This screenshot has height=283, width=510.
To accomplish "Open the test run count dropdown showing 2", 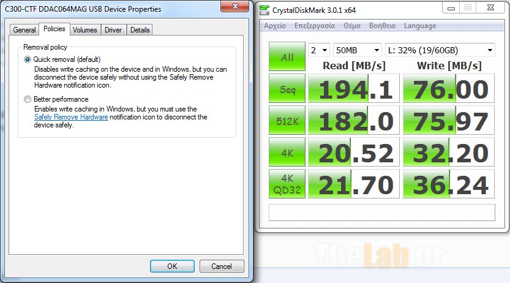I will point(319,50).
